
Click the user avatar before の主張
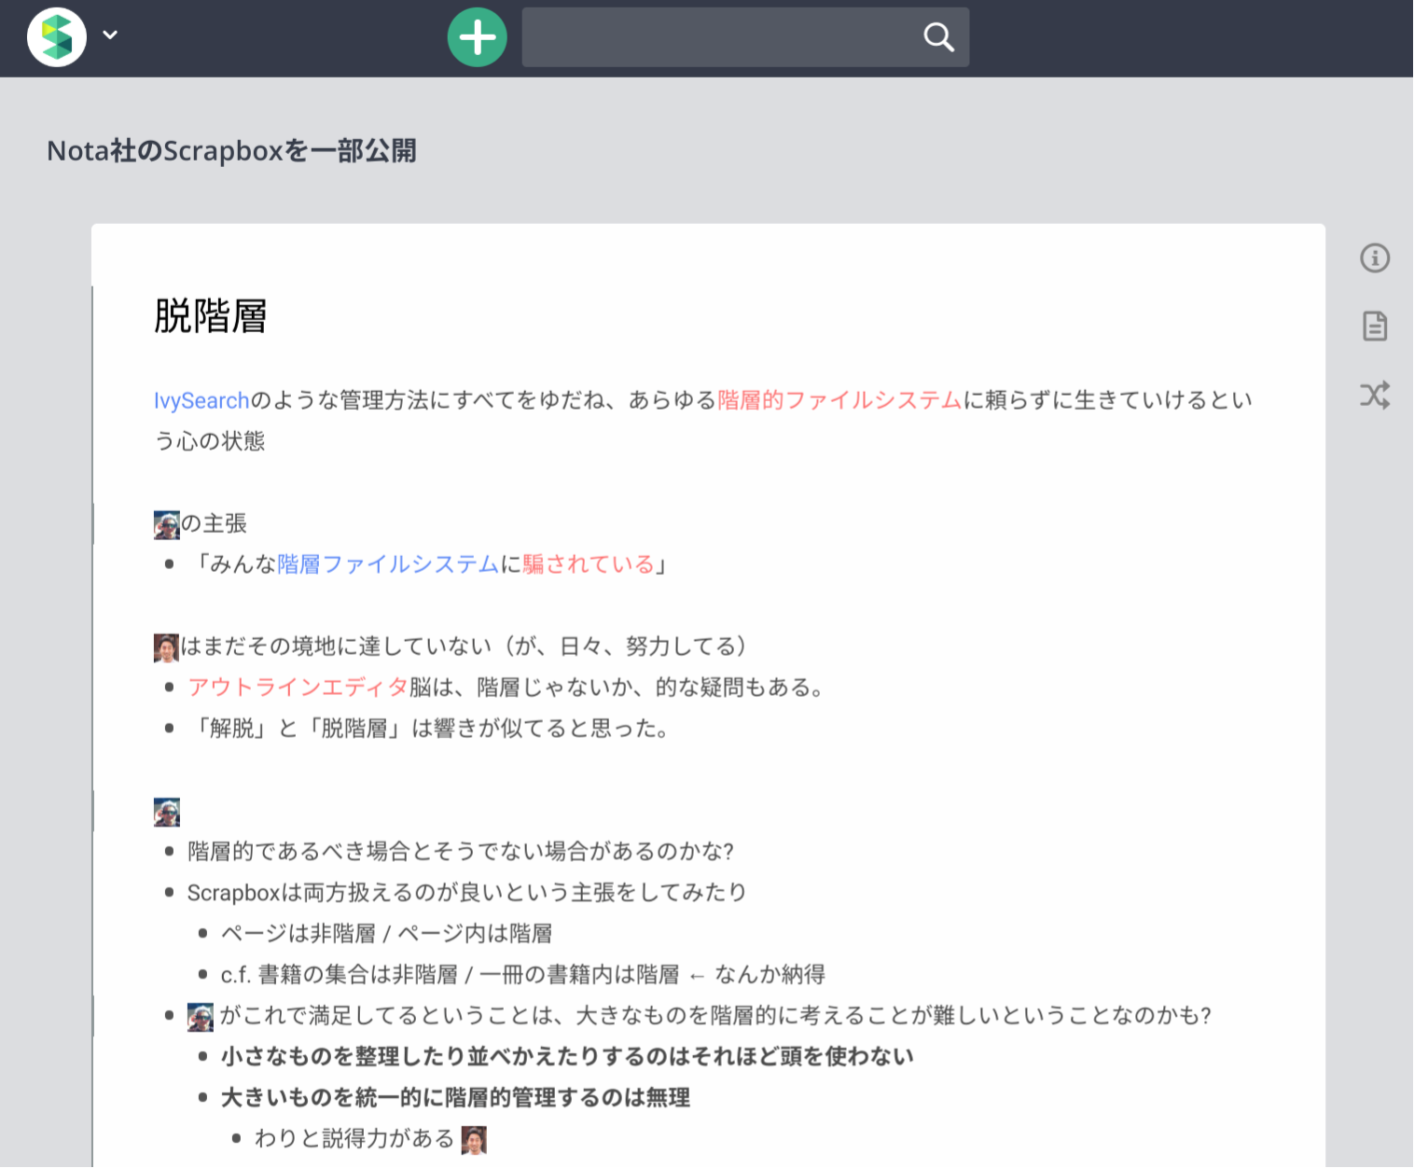click(167, 524)
